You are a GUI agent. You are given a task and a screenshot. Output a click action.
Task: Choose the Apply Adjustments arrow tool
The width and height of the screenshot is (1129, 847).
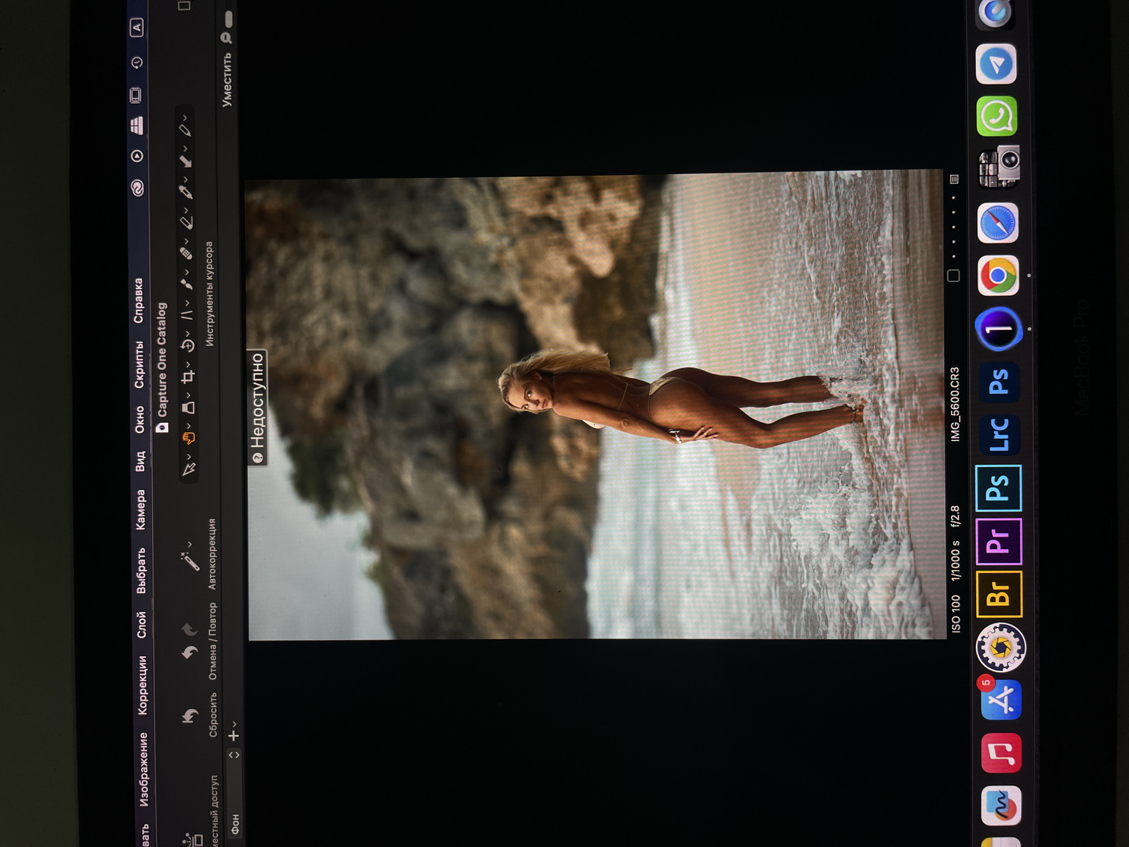point(186,161)
